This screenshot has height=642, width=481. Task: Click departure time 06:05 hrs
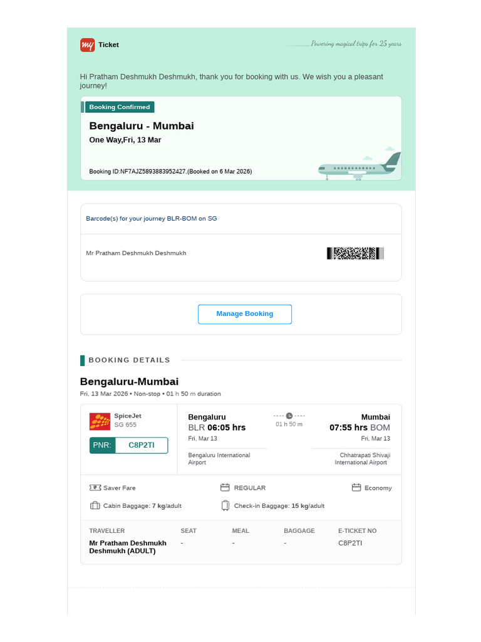227,428
